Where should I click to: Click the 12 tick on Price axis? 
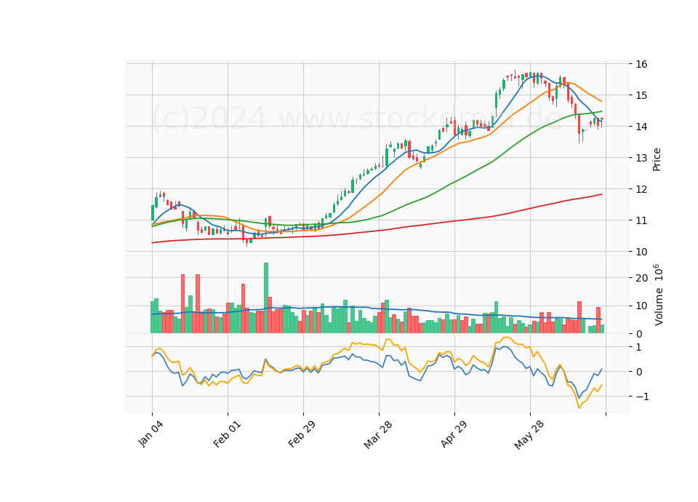[641, 189]
